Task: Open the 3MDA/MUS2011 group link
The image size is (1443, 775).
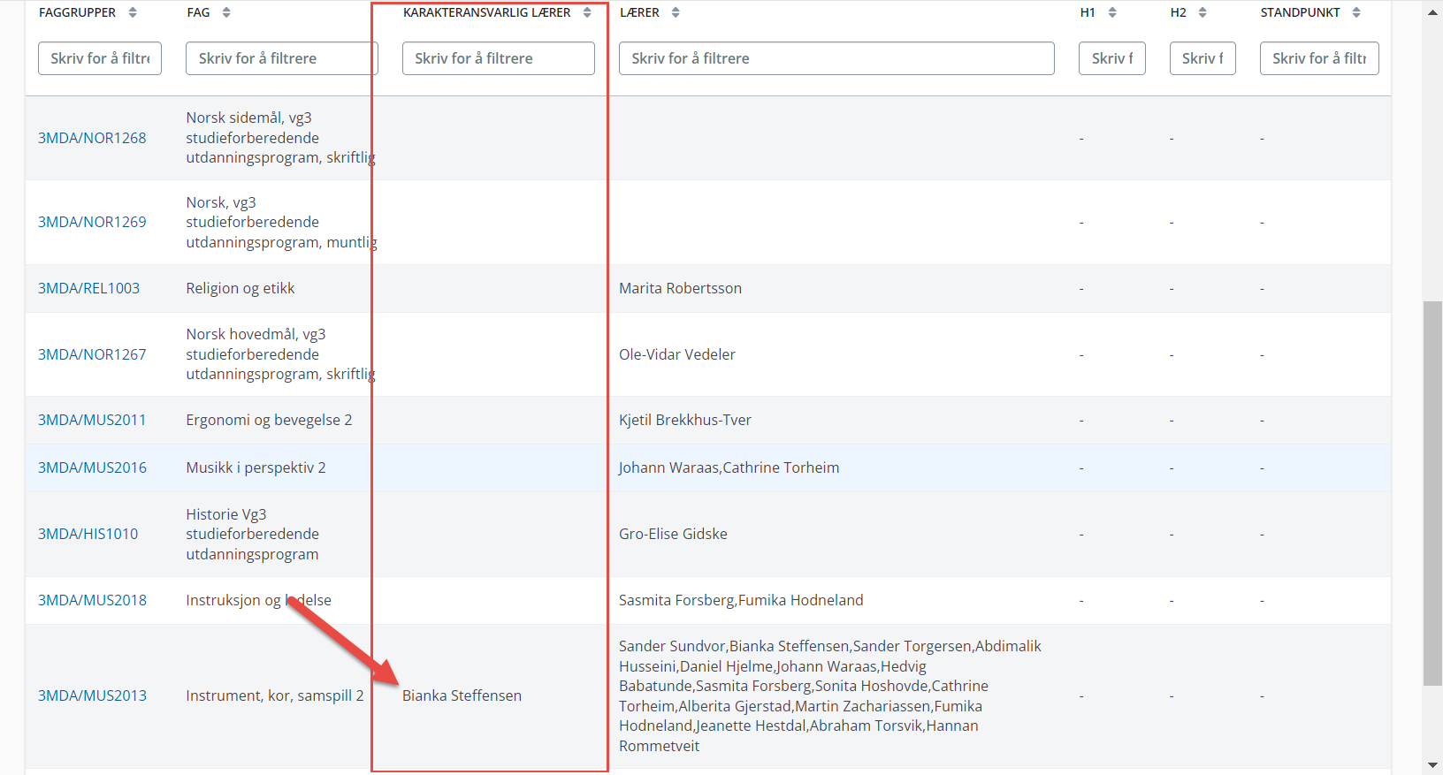Action: pyautogui.click(x=92, y=420)
